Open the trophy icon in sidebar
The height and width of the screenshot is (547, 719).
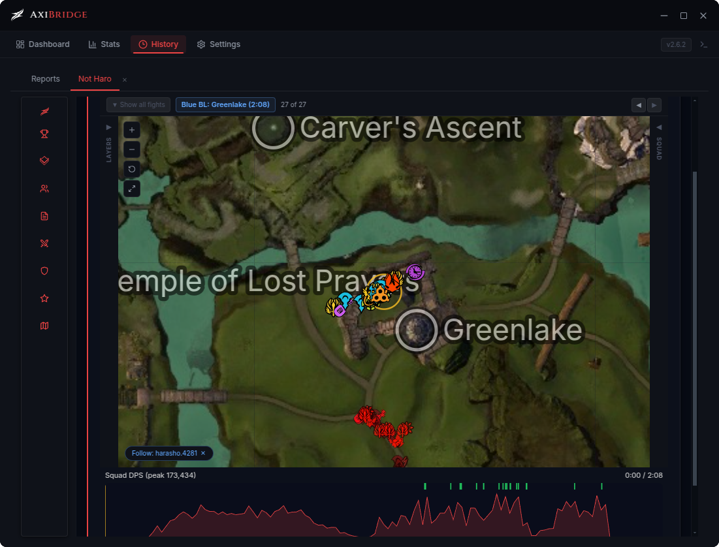tap(44, 134)
